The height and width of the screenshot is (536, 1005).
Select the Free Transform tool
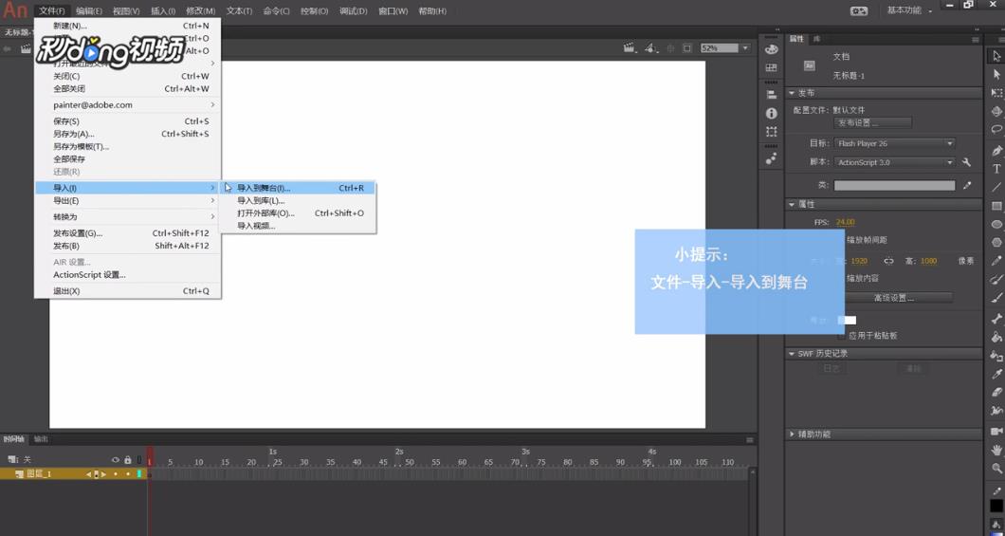(996, 93)
